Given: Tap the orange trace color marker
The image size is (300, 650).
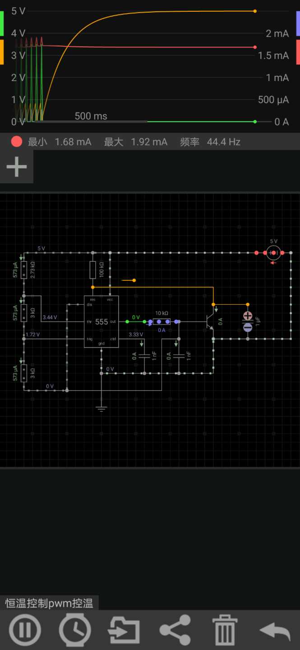Looking at the screenshot, I should pyautogui.click(x=2, y=52).
